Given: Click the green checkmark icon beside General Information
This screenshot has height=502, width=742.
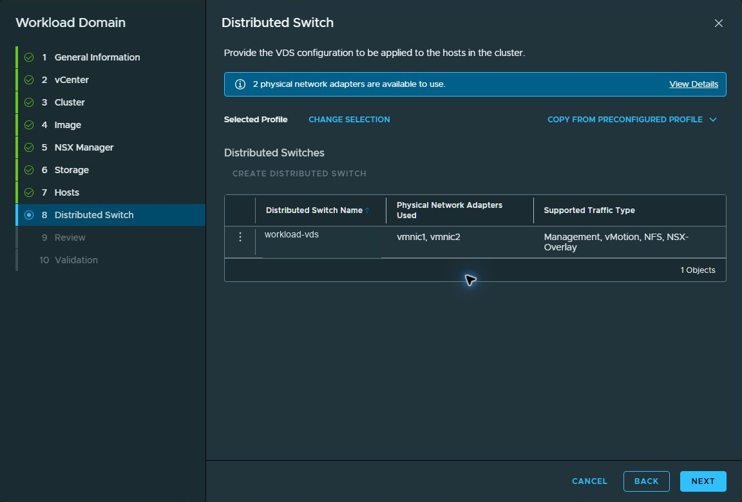Looking at the screenshot, I should coord(29,57).
